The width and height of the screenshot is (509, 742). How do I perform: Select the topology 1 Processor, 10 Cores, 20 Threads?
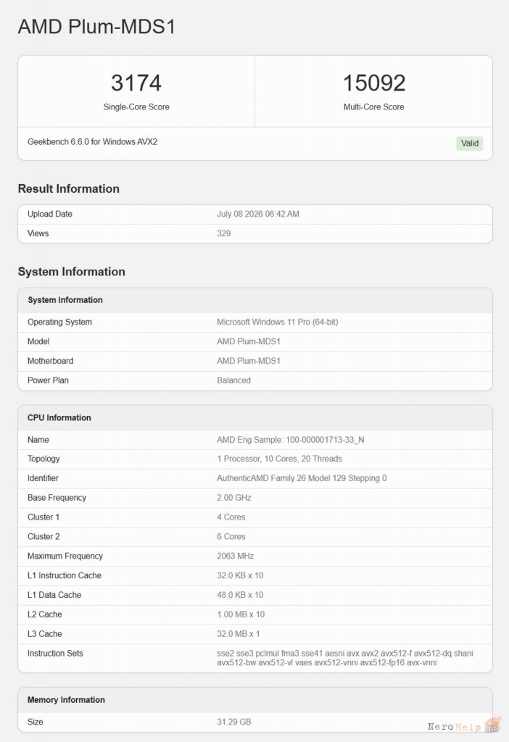coord(279,459)
